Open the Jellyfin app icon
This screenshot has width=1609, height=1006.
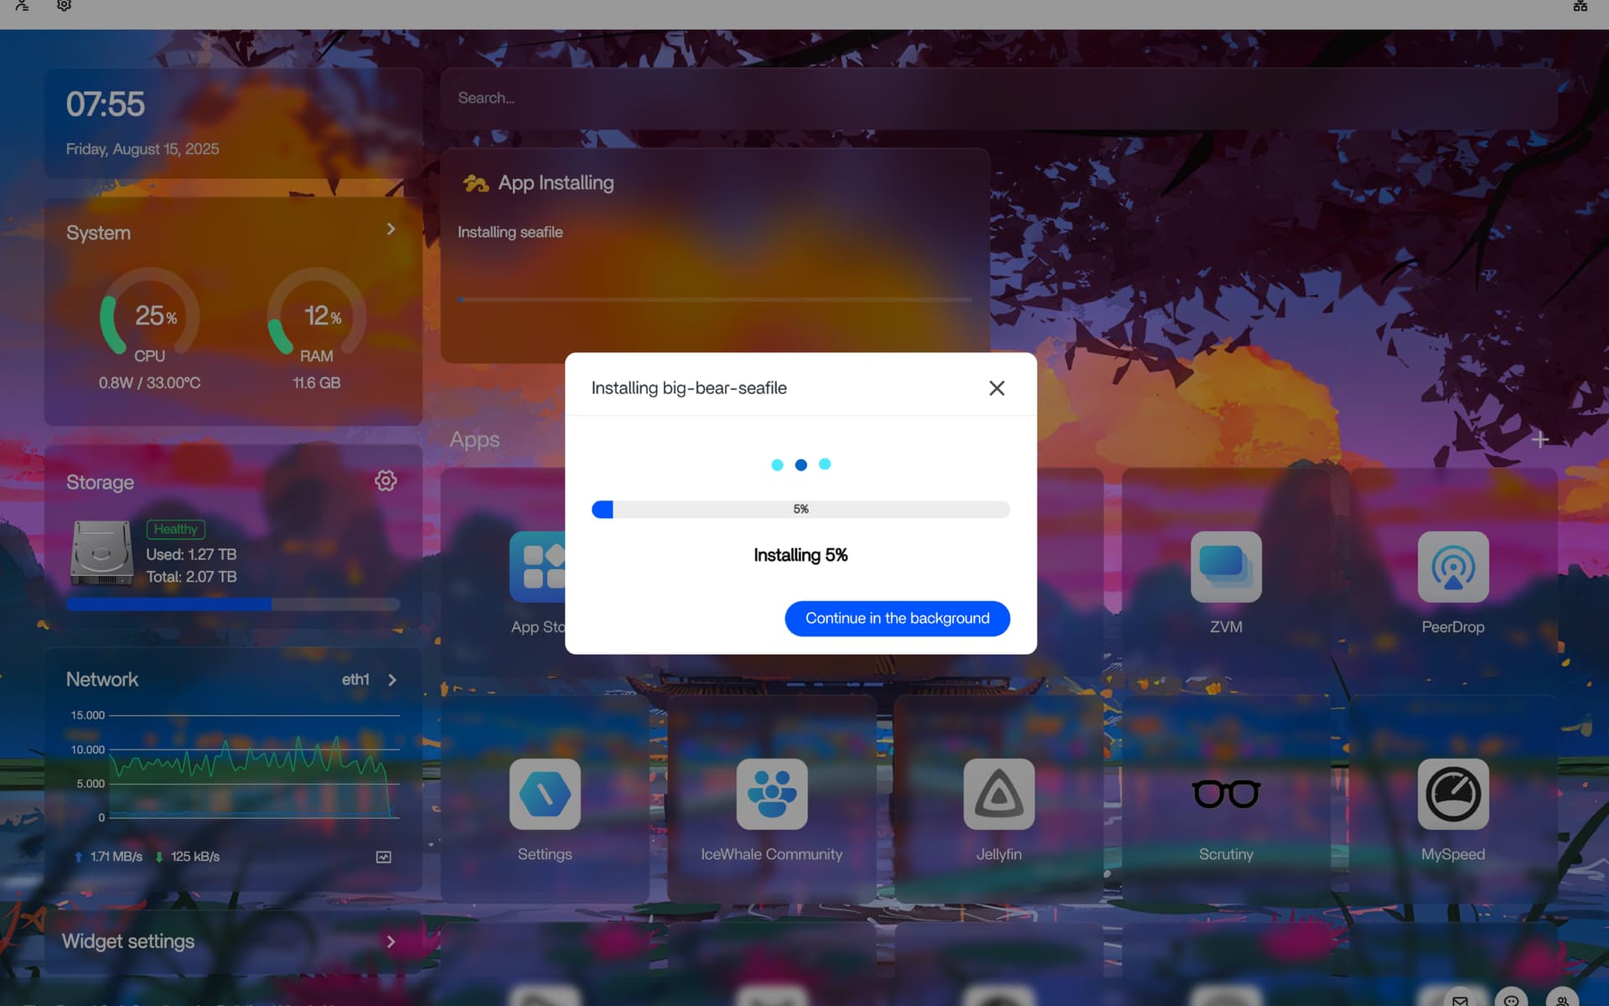pyautogui.click(x=998, y=794)
